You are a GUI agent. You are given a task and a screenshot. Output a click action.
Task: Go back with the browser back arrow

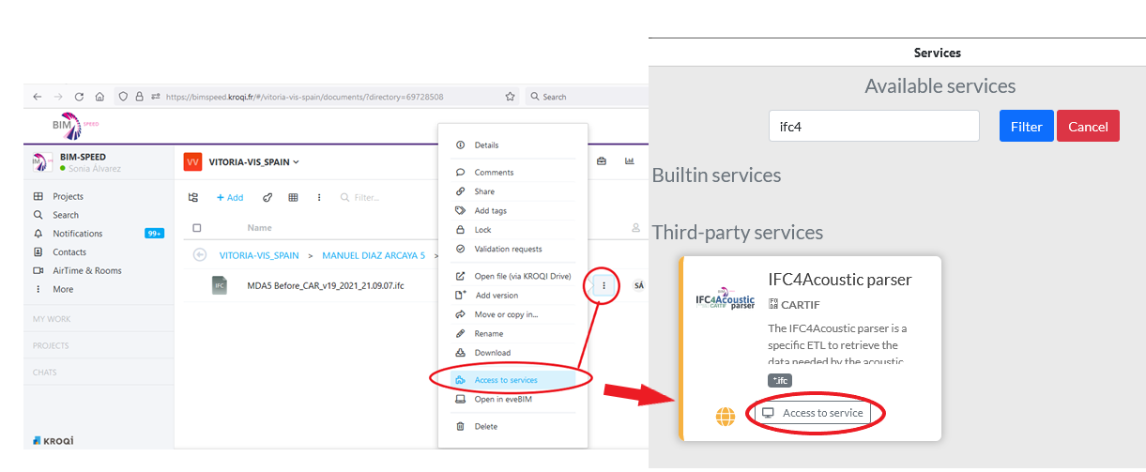pos(37,97)
